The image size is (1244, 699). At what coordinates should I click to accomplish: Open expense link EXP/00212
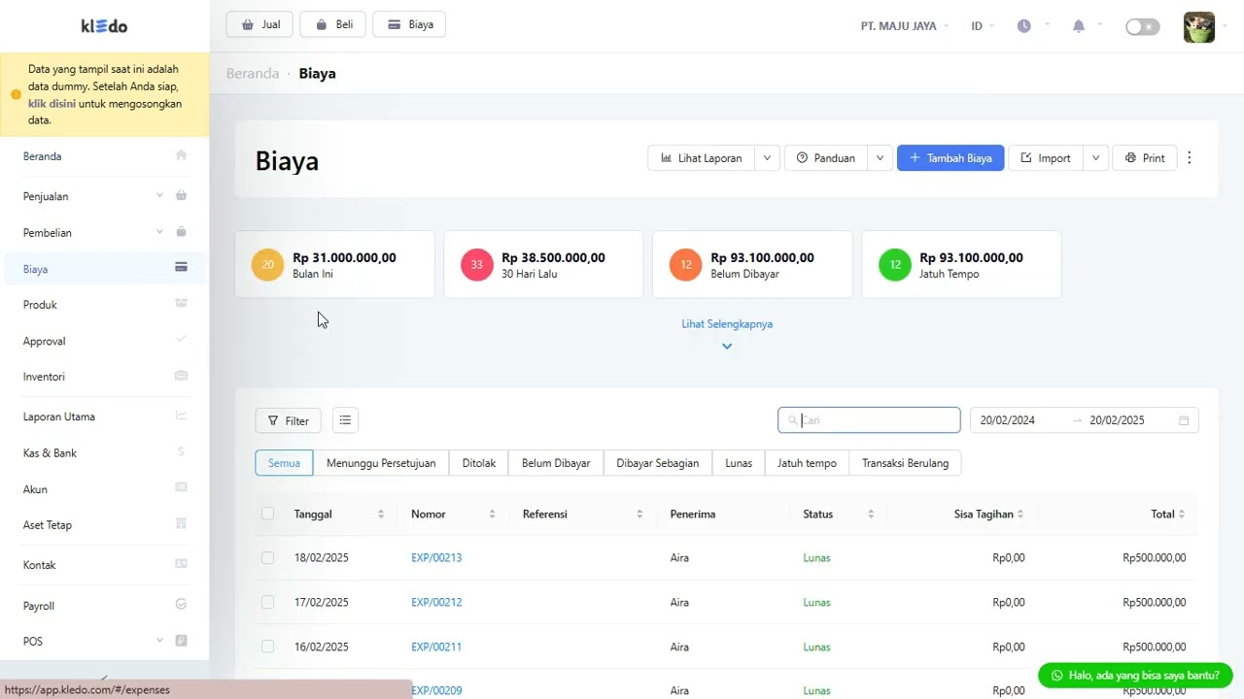pos(436,602)
